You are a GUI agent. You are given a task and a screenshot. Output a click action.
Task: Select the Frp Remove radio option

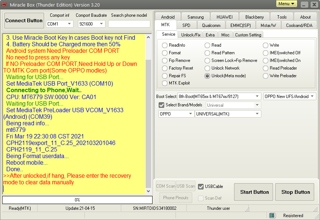[x=165, y=60]
